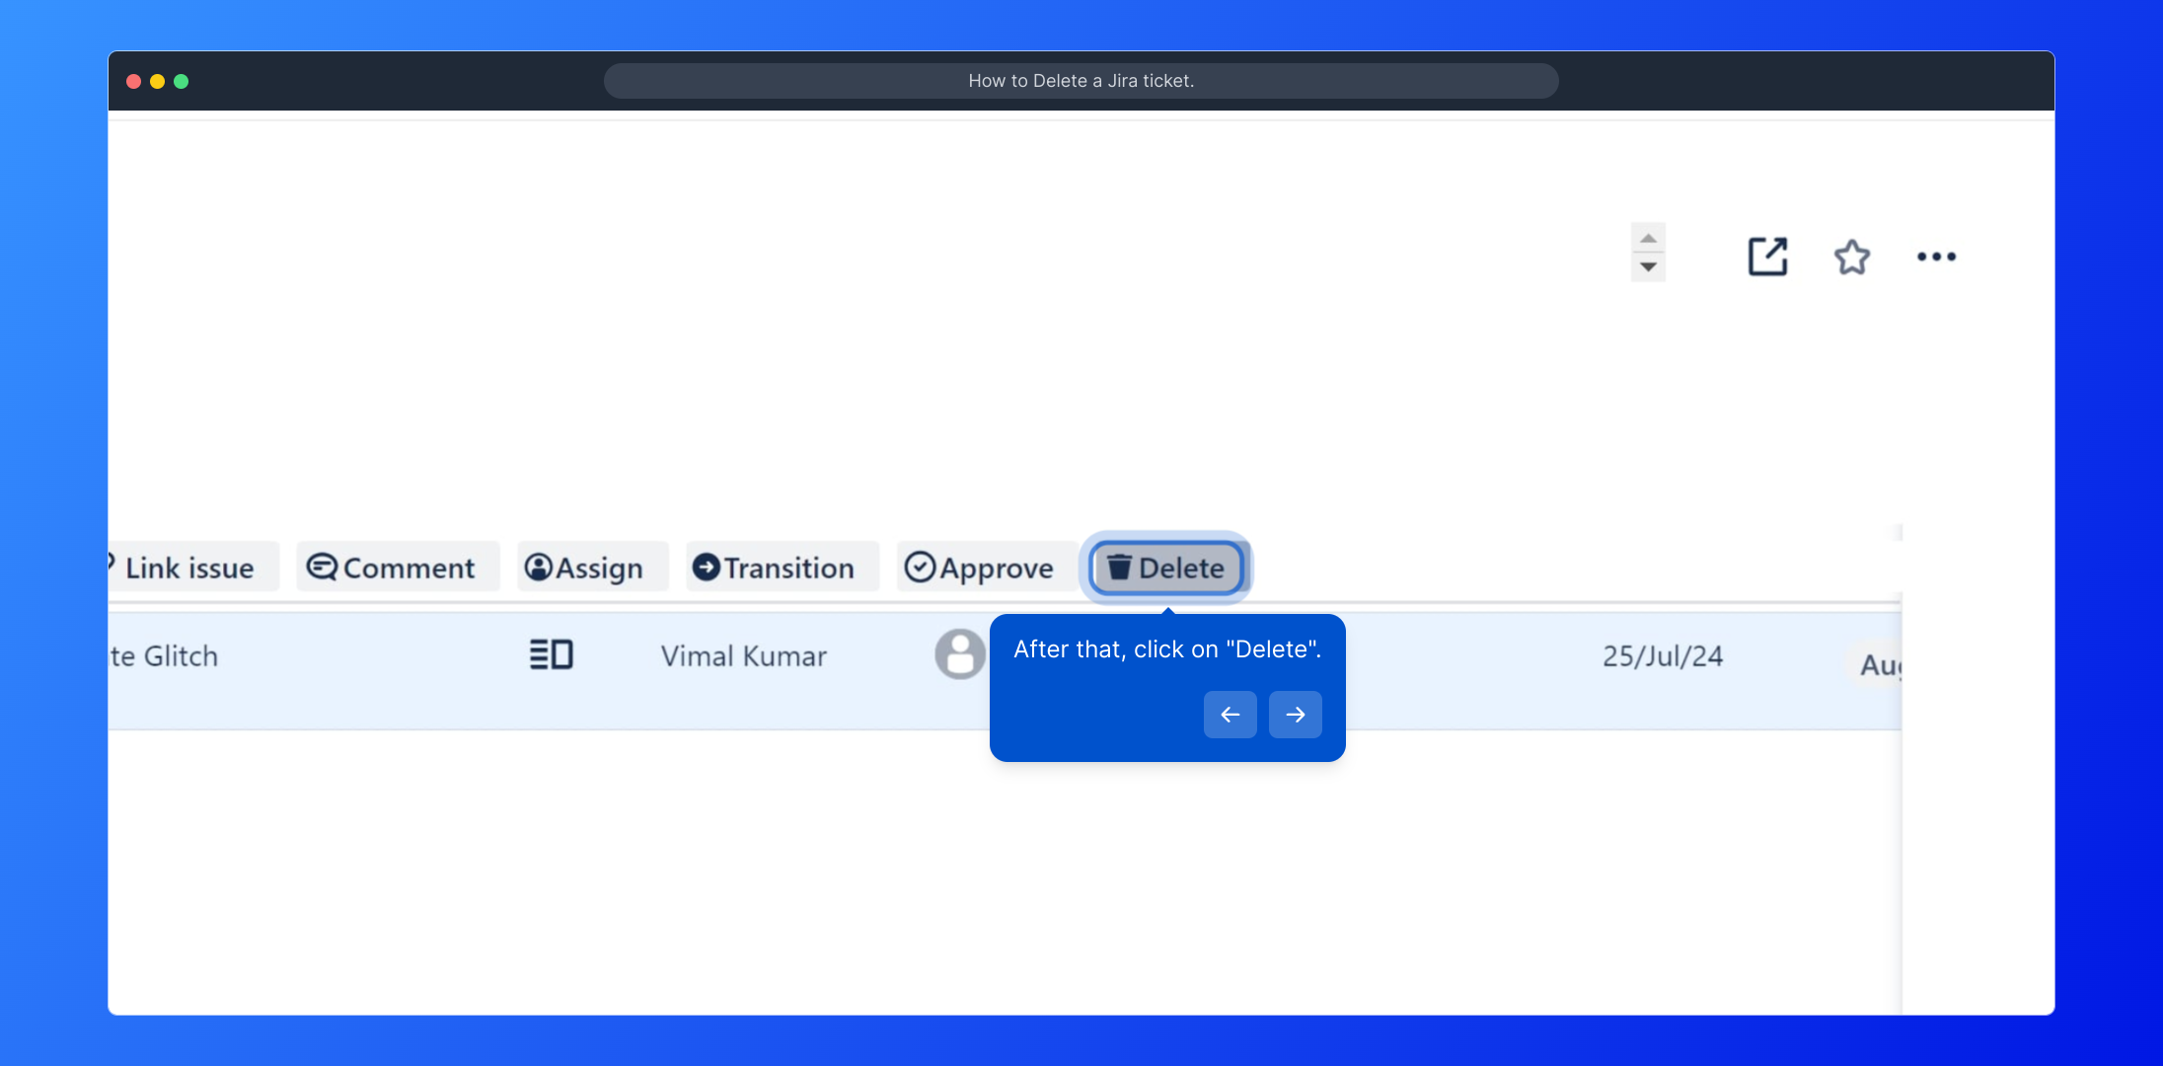Click the green macOS window button
Image resolution: width=2163 pixels, height=1066 pixels.
(x=182, y=81)
